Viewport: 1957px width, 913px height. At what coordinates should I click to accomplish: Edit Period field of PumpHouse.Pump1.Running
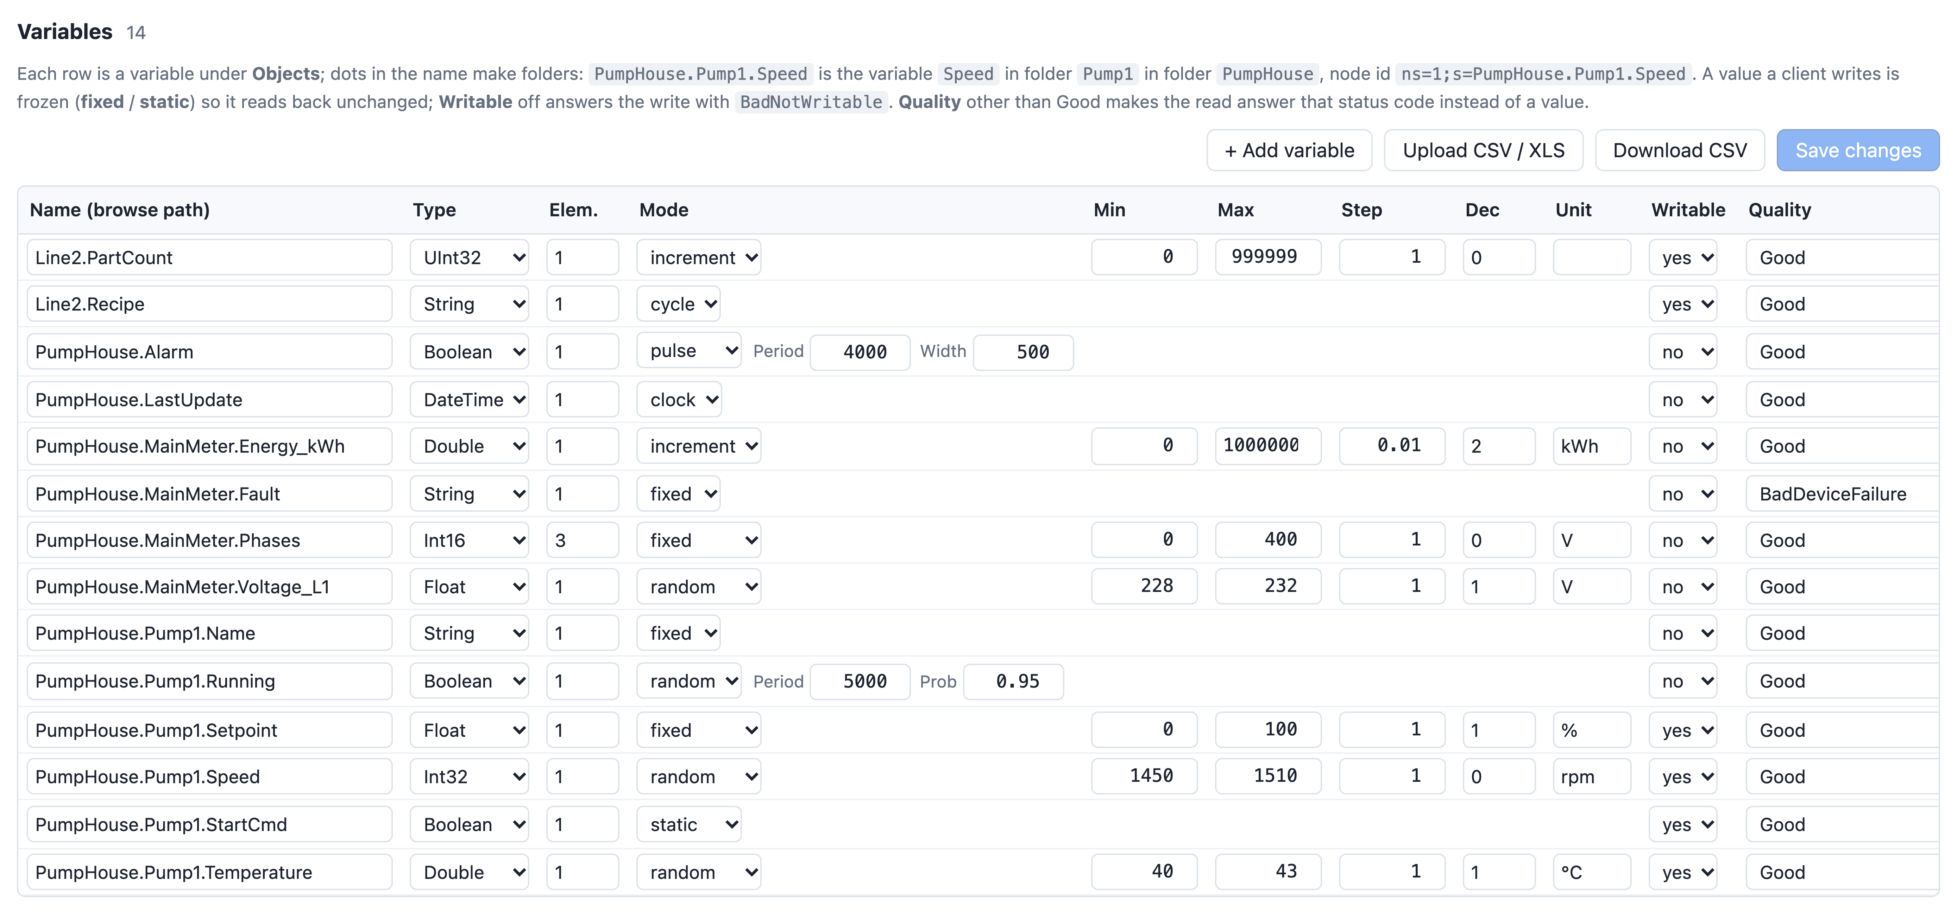coord(860,682)
